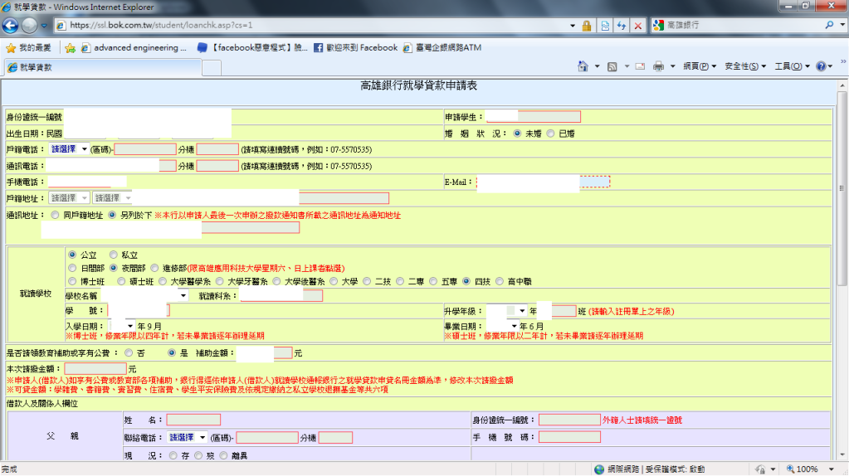
Task: Open 安全性(S) menu
Action: point(745,66)
